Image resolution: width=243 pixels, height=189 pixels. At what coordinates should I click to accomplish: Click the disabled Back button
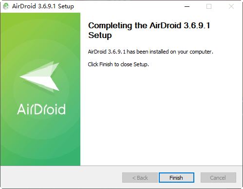click(x=140, y=177)
